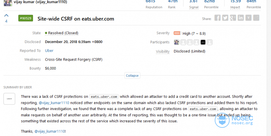271x136 pixels.
Task: Open vijay kumar (vijay_kumar1110) profile name
Action: pos(40,2)
